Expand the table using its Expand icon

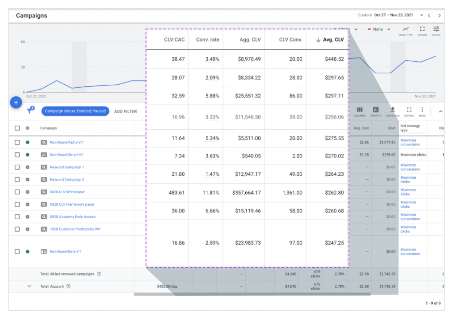(x=409, y=109)
